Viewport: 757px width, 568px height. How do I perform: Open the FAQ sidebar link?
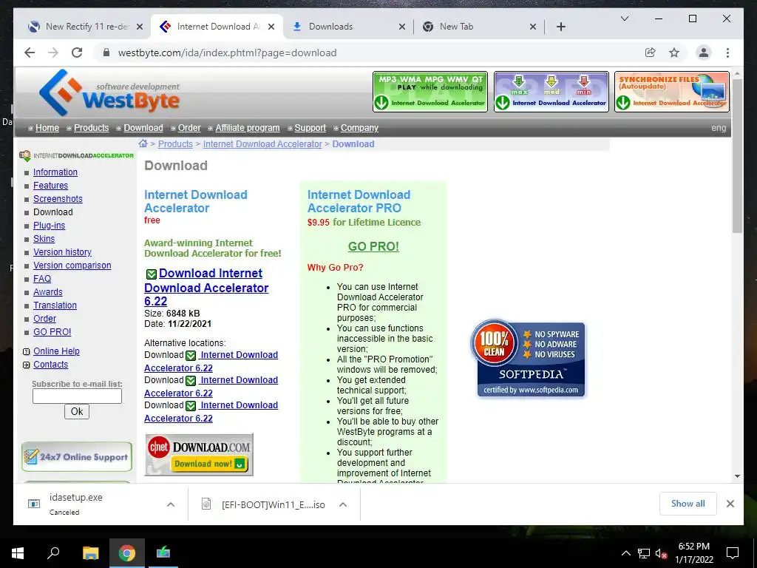tap(42, 279)
